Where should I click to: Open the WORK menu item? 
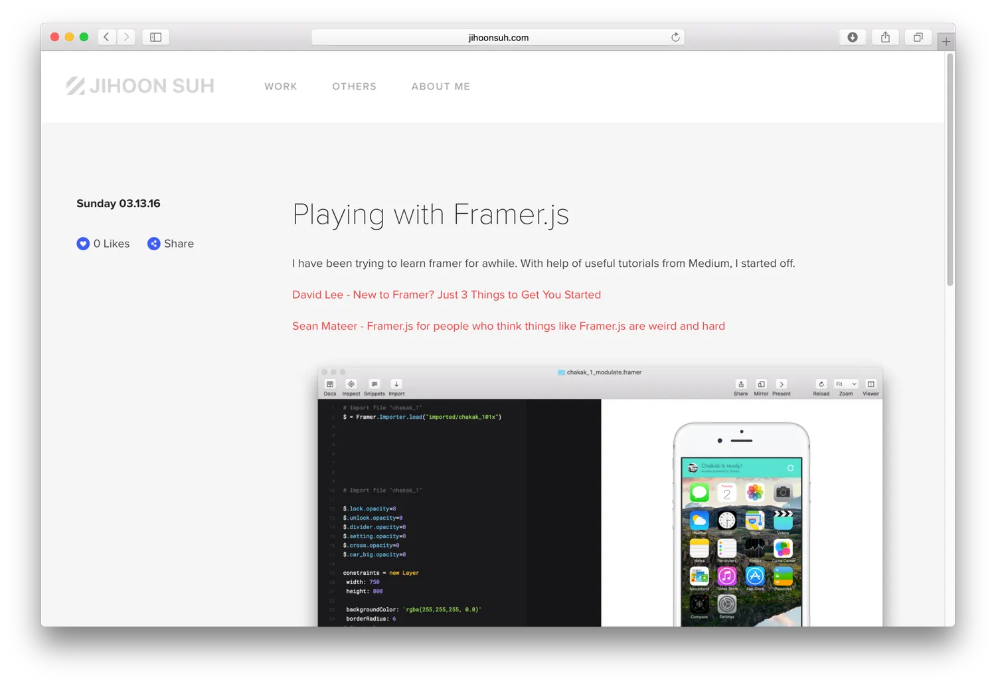(281, 86)
